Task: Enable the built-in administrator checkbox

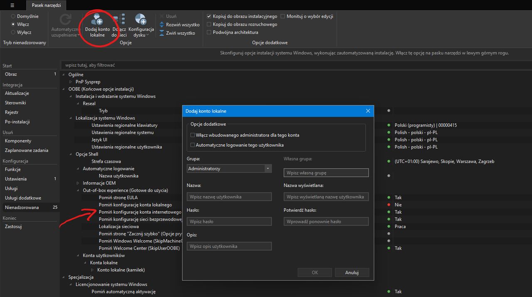Action: point(192,135)
